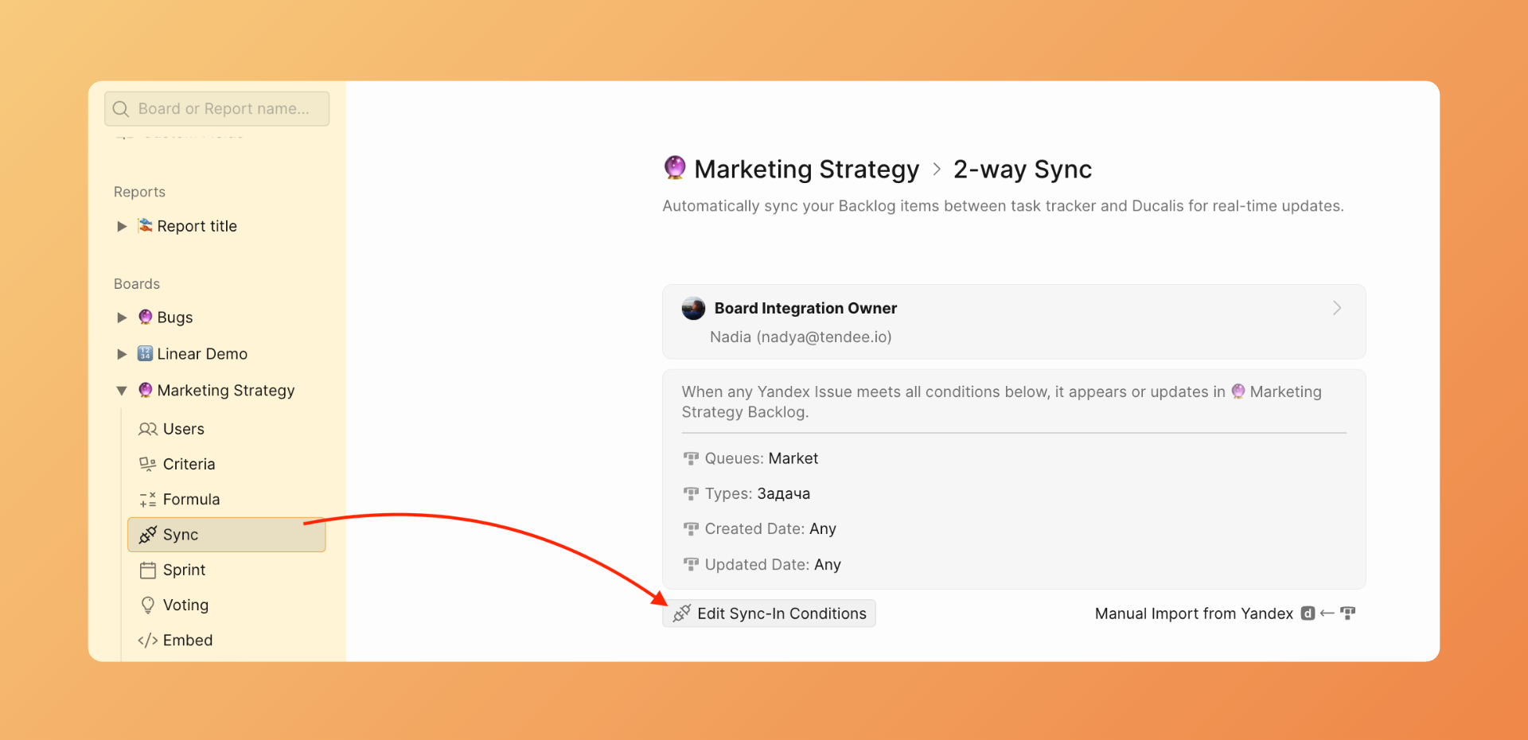Click Edit Sync-In Conditions button
This screenshot has height=740, width=1528.
pyautogui.click(x=769, y=613)
